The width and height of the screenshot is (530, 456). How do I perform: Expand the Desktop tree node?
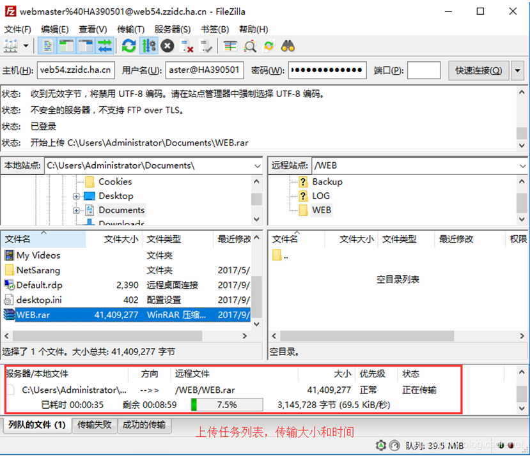[76, 196]
